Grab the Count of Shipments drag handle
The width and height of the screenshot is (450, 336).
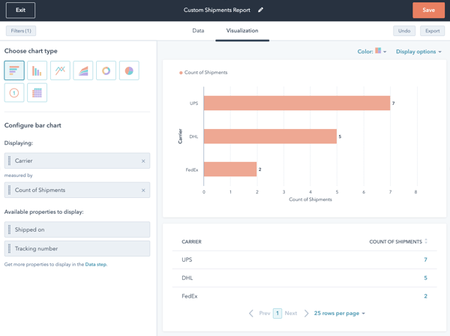(9, 190)
